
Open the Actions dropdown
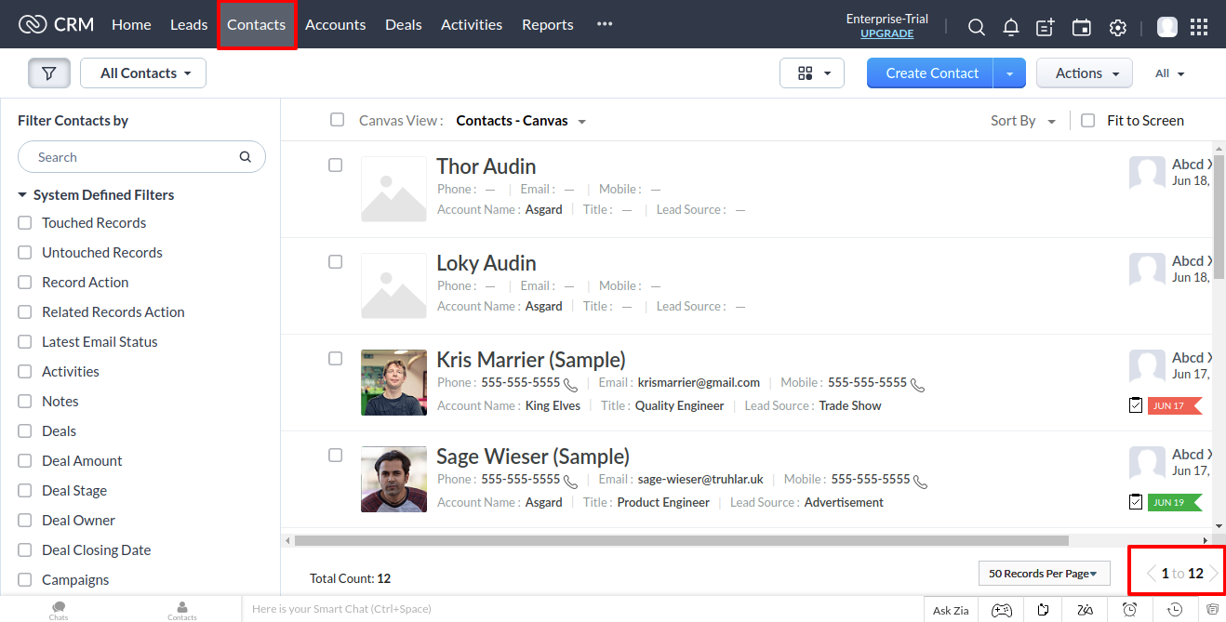pos(1085,73)
